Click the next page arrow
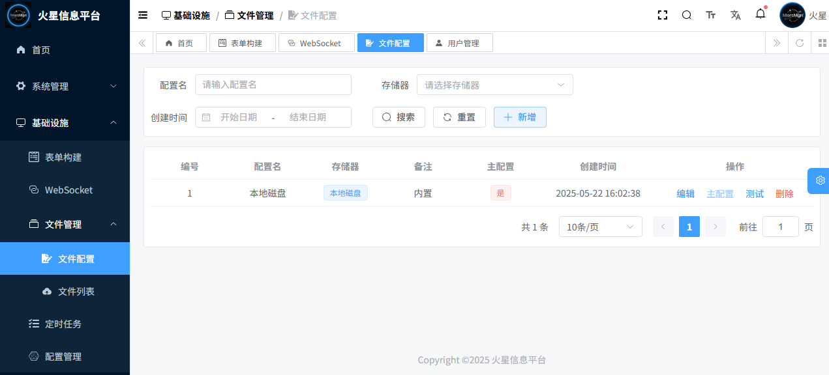 tap(716, 227)
